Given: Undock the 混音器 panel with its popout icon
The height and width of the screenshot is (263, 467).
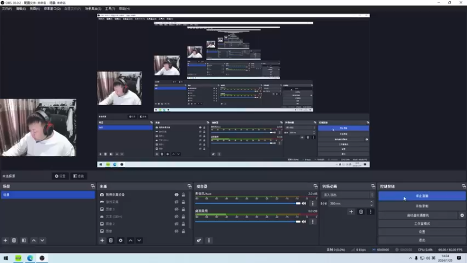Looking at the screenshot, I should (315, 186).
